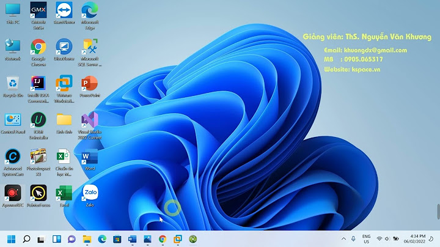The height and width of the screenshot is (247, 440).
Task: Switch to Photos app in the taskbar
Action: (x=147, y=239)
